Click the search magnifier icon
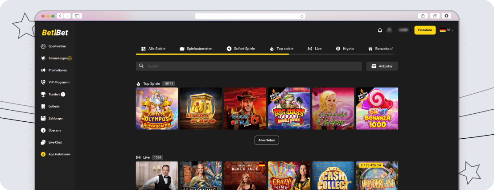Screen dimensions: 494x190 (x=141, y=66)
